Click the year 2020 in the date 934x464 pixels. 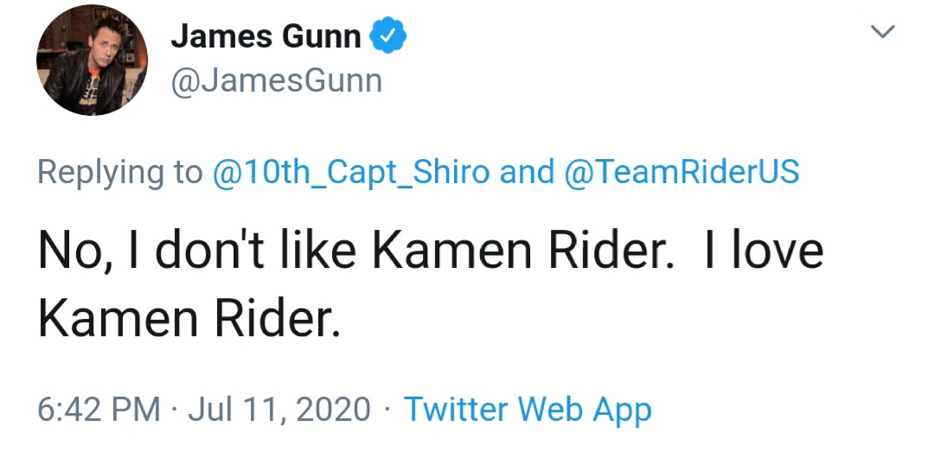[x=333, y=409]
